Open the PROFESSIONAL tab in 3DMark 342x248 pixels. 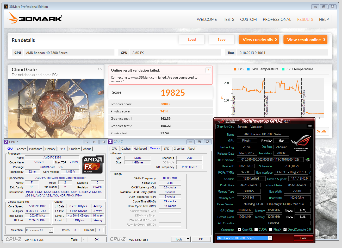click(277, 19)
